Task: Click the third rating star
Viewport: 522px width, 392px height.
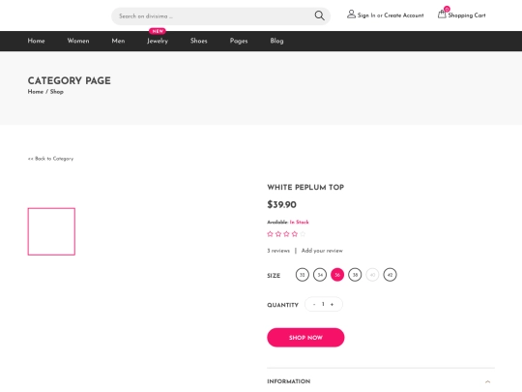Action: (x=286, y=234)
